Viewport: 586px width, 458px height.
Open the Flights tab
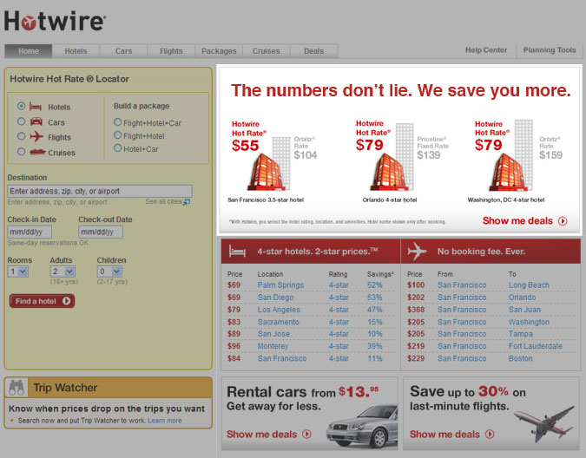click(x=171, y=51)
